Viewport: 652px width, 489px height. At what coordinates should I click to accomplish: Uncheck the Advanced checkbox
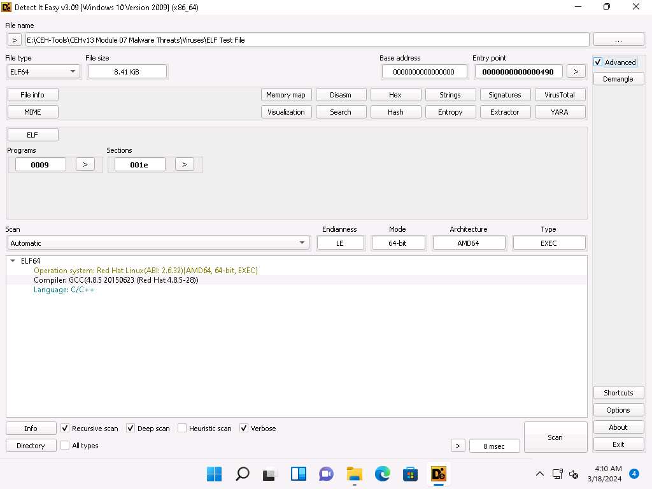[598, 62]
